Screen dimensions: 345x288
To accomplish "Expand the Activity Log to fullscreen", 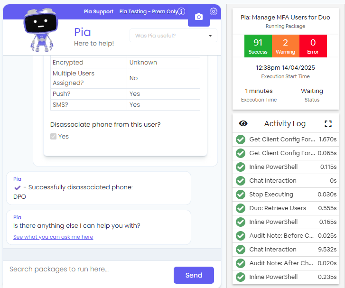I will (x=328, y=124).
